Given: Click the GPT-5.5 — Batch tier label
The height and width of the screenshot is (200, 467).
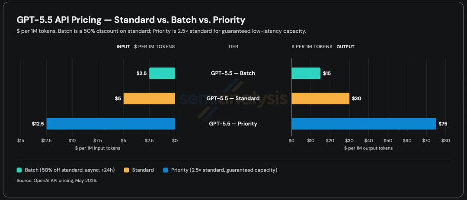Looking at the screenshot, I should tap(233, 73).
